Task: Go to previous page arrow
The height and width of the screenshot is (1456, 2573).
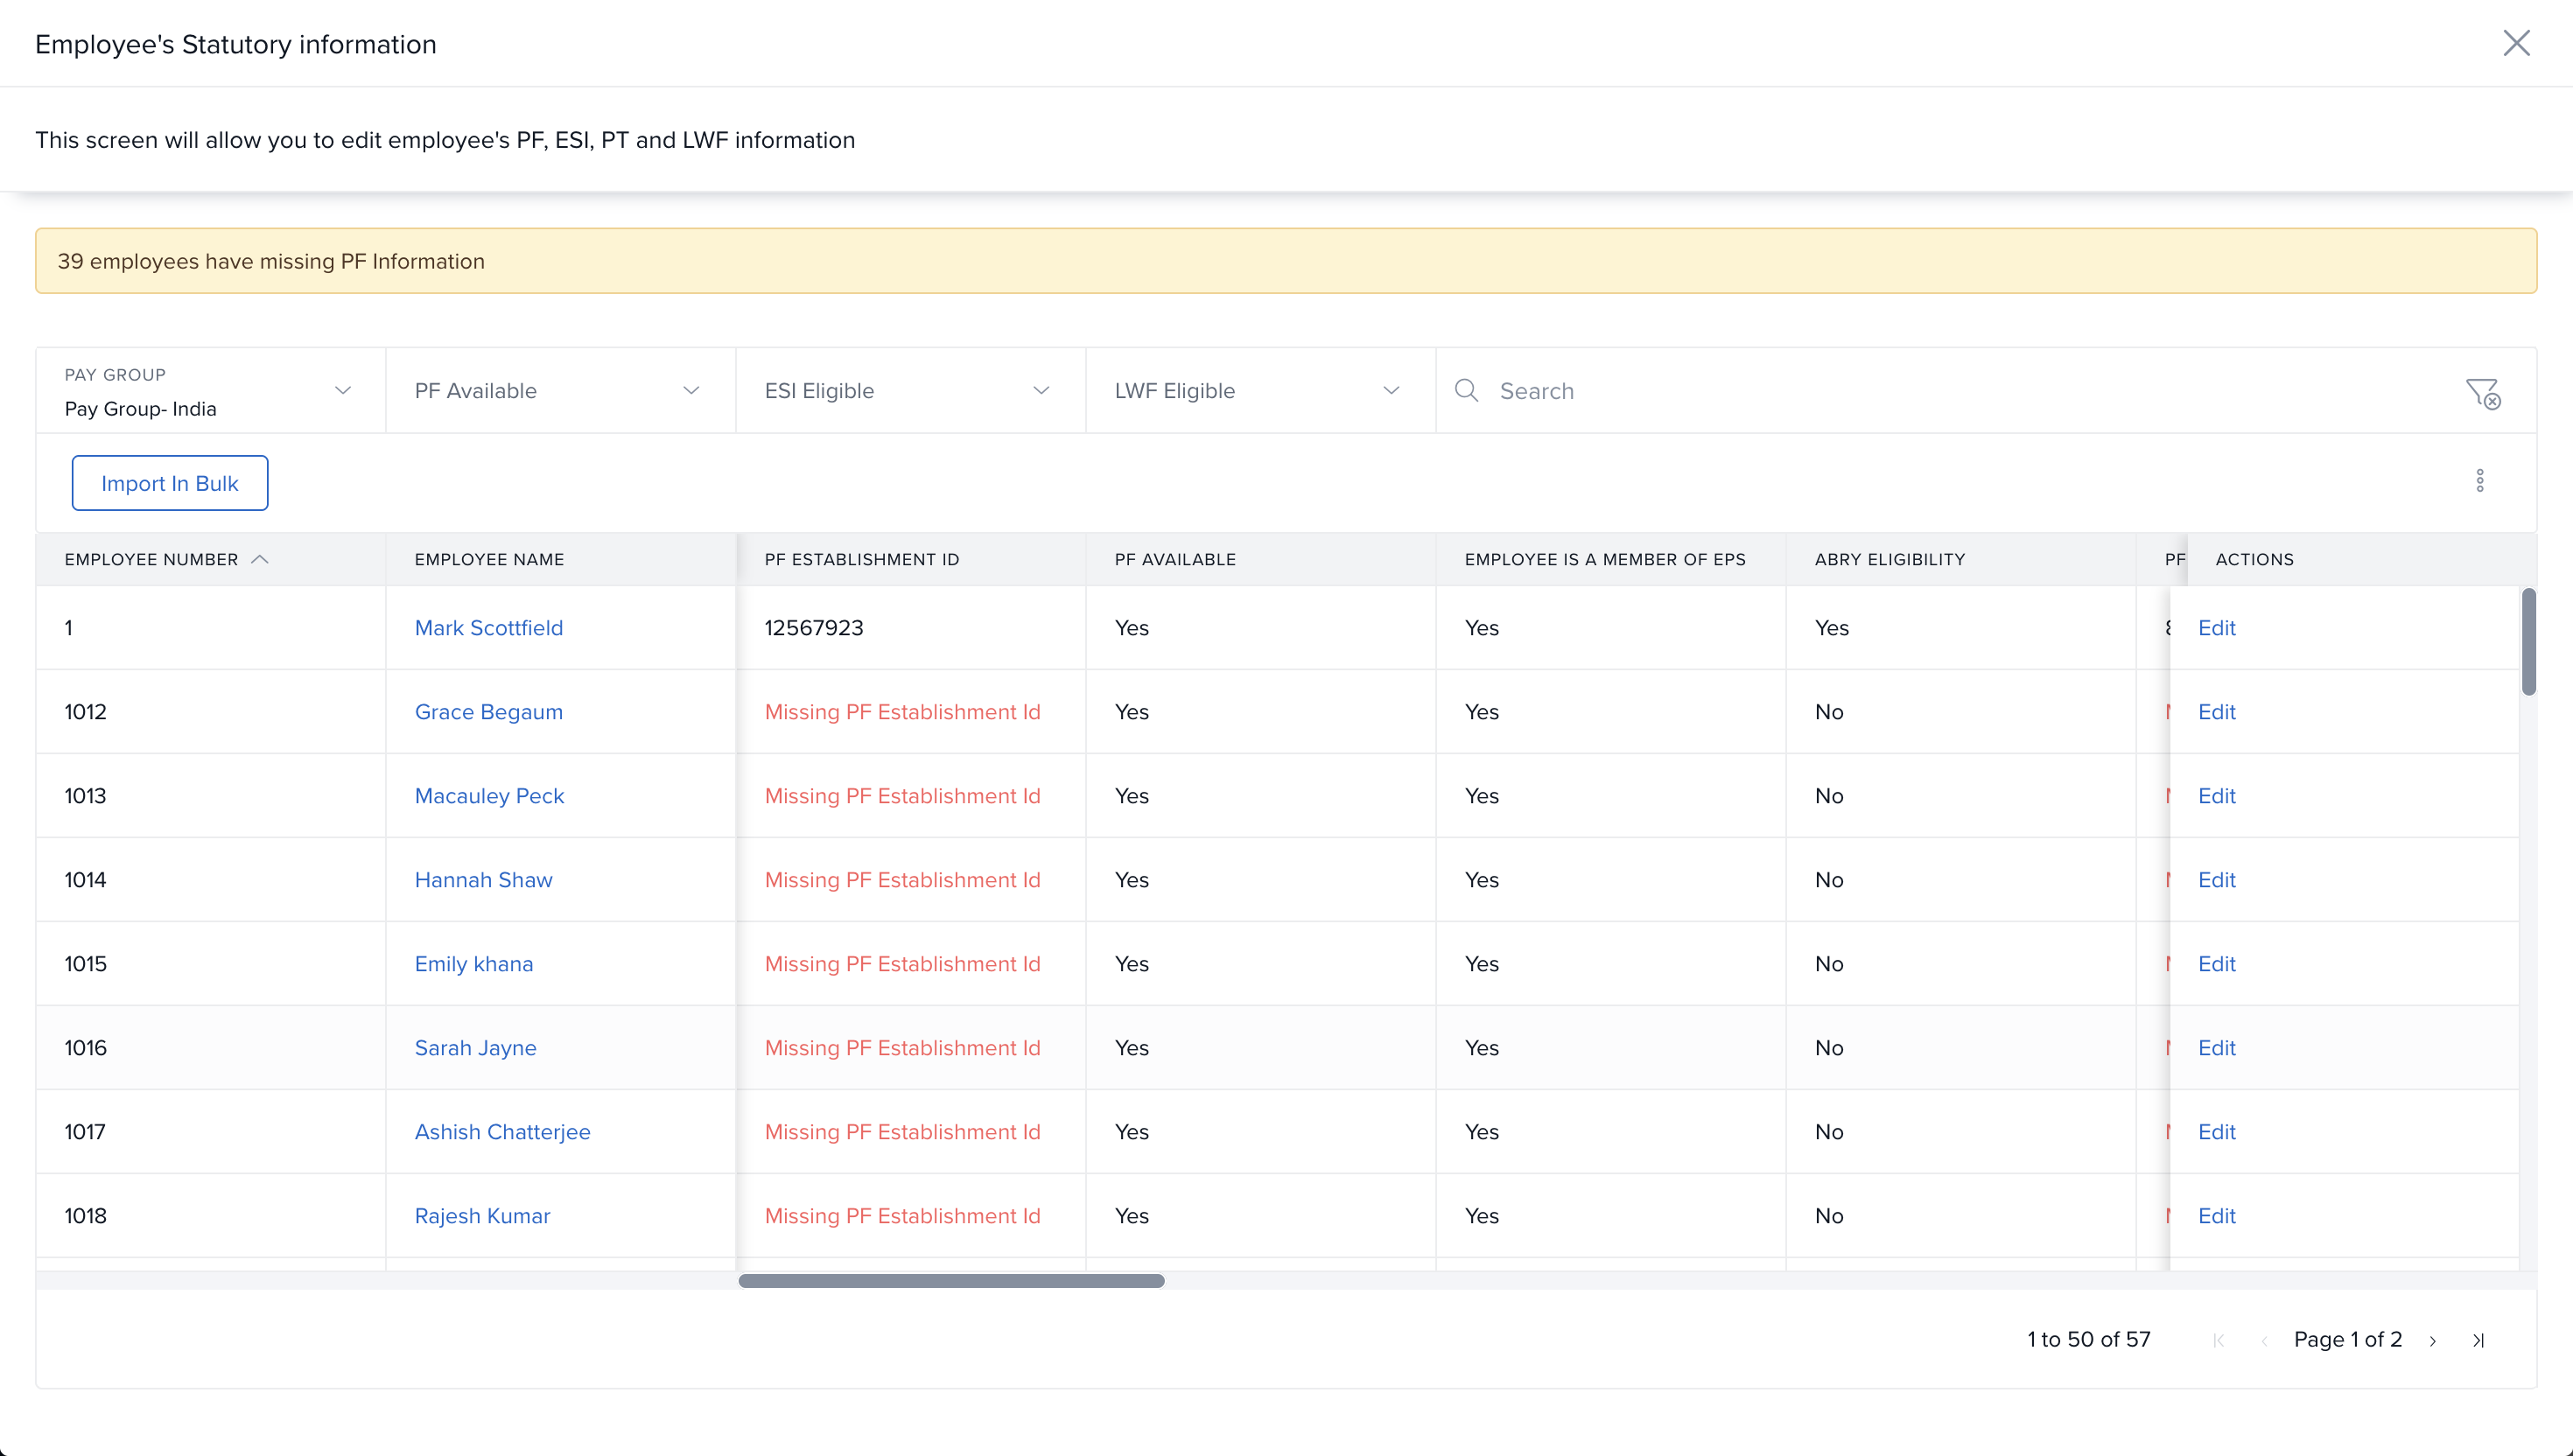Action: [x=2264, y=1340]
